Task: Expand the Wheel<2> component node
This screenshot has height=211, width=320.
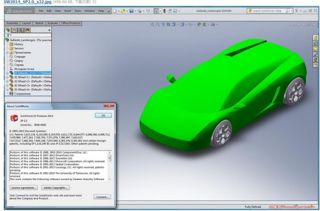Action: click(x=7, y=81)
